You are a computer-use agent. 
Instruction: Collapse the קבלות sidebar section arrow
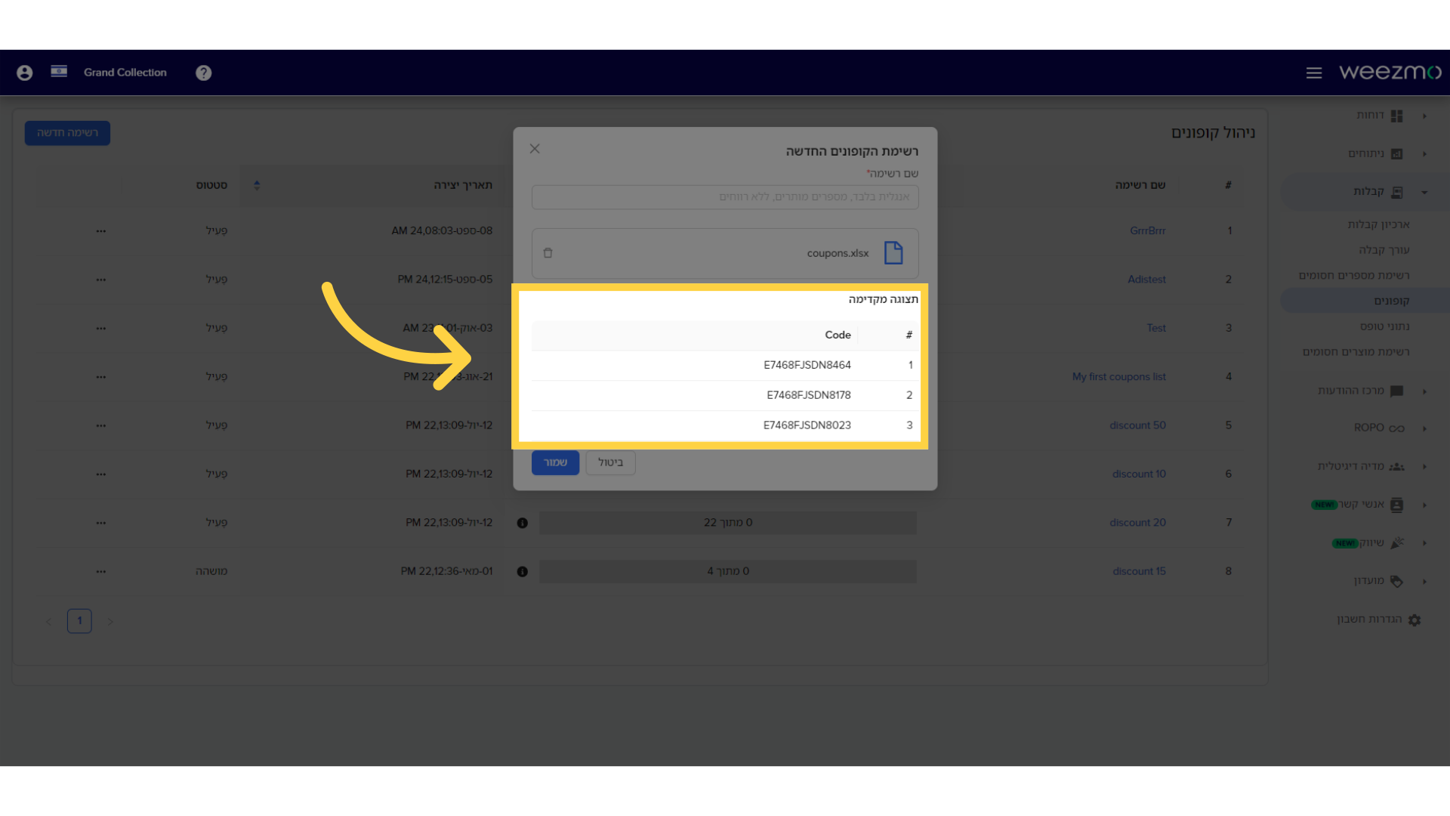[1425, 192]
